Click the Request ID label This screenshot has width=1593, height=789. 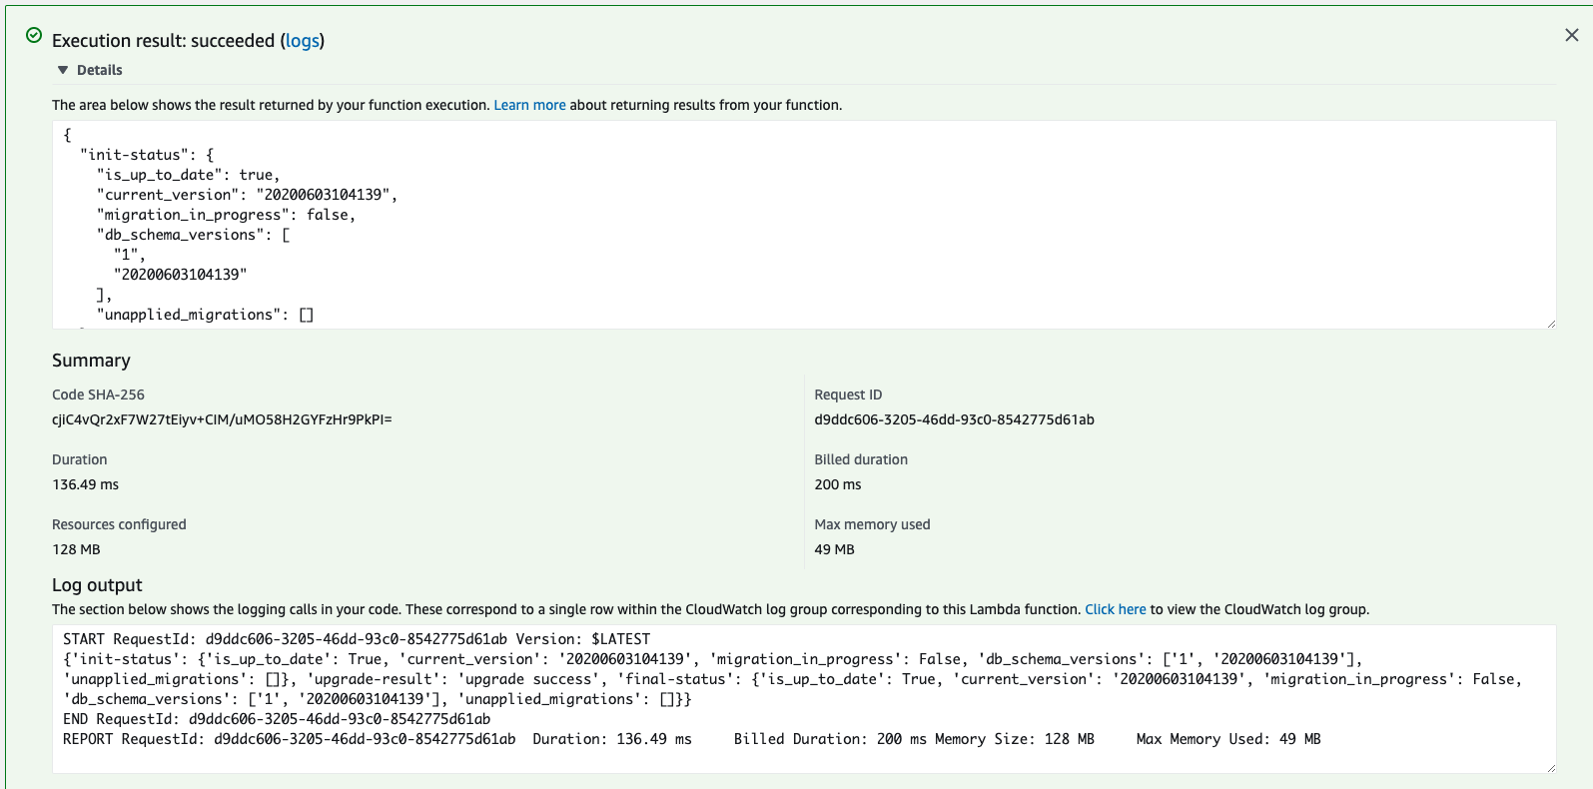(x=848, y=394)
